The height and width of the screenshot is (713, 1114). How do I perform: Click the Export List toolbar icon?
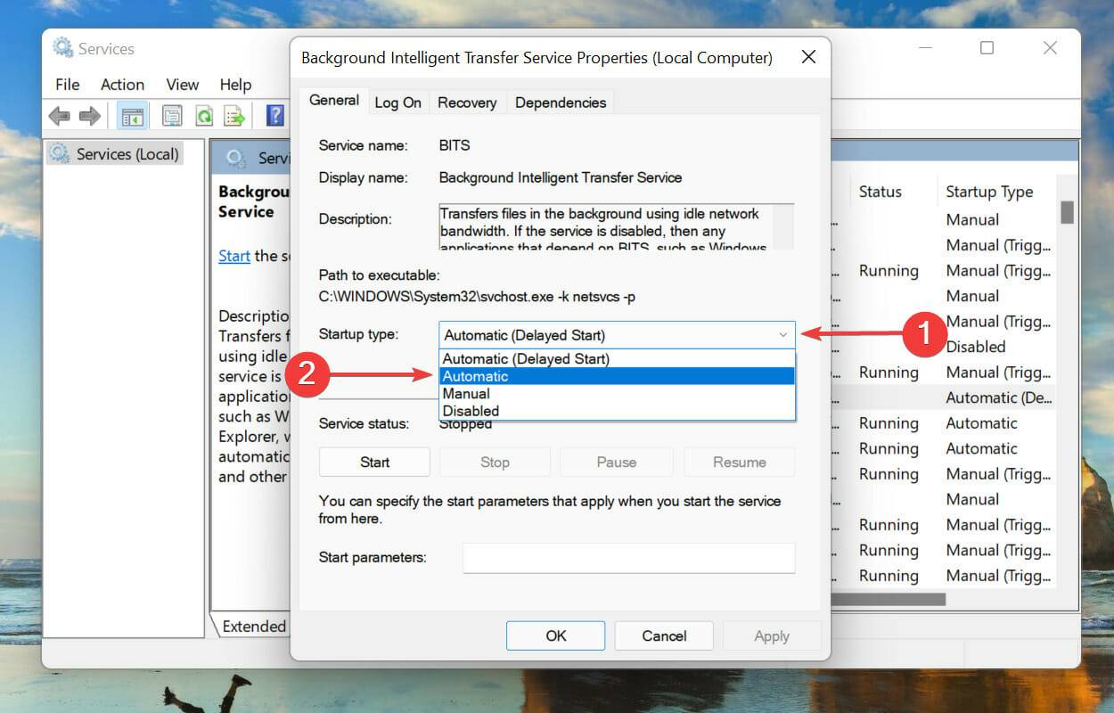pos(233,116)
